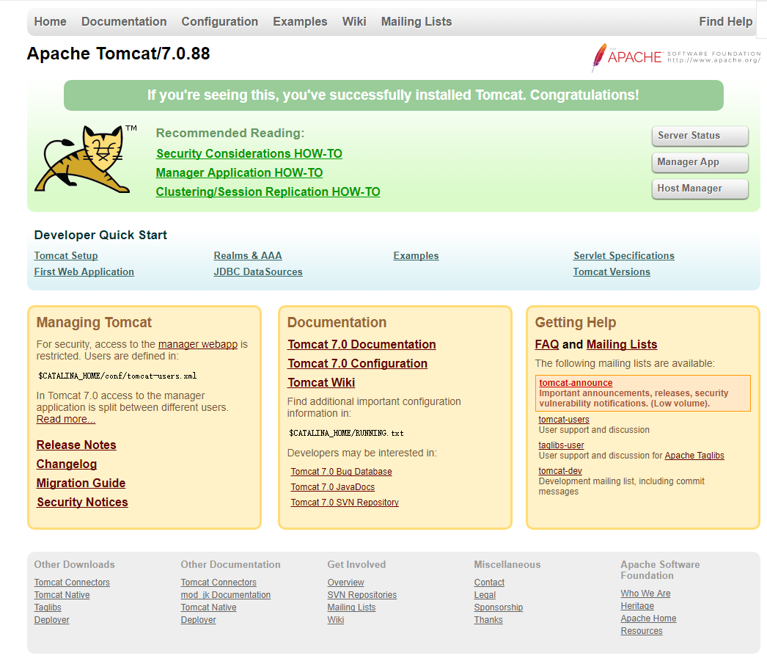Open Legal footer link
The height and width of the screenshot is (664, 767).
(x=485, y=595)
